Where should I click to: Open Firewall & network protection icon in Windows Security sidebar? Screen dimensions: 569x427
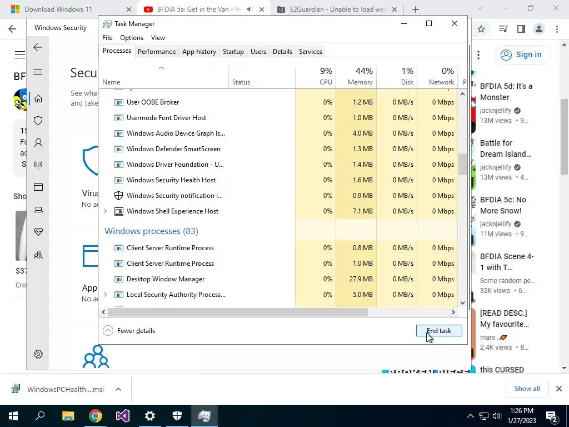tap(38, 165)
